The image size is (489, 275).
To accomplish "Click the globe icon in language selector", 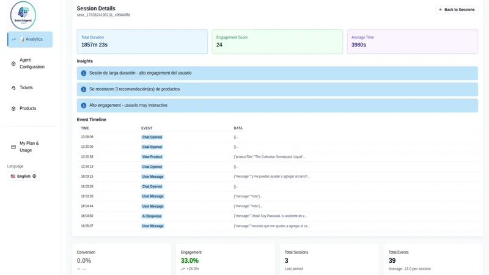I will (x=34, y=176).
